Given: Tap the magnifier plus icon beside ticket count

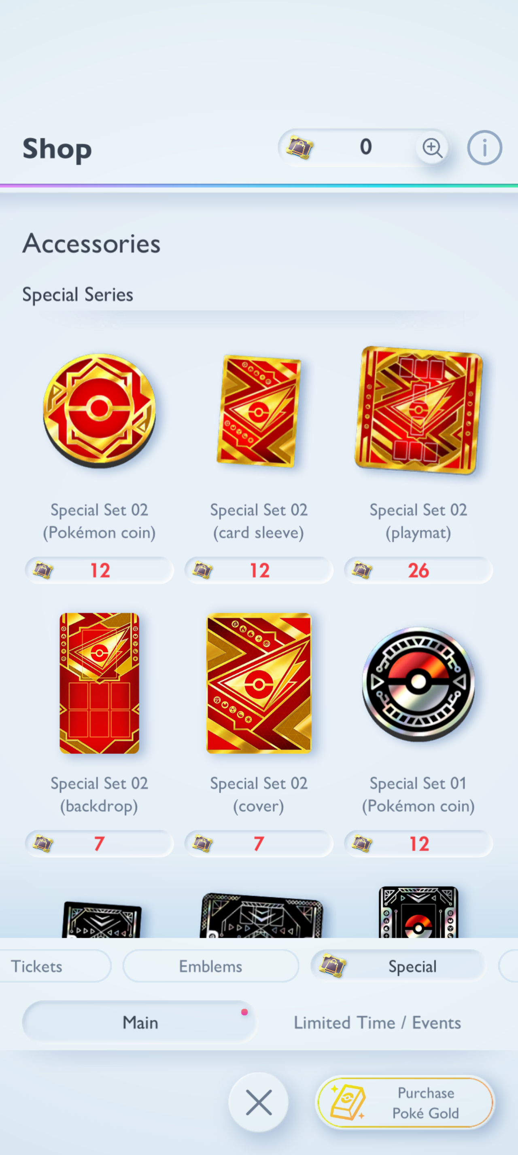Looking at the screenshot, I should 432,148.
